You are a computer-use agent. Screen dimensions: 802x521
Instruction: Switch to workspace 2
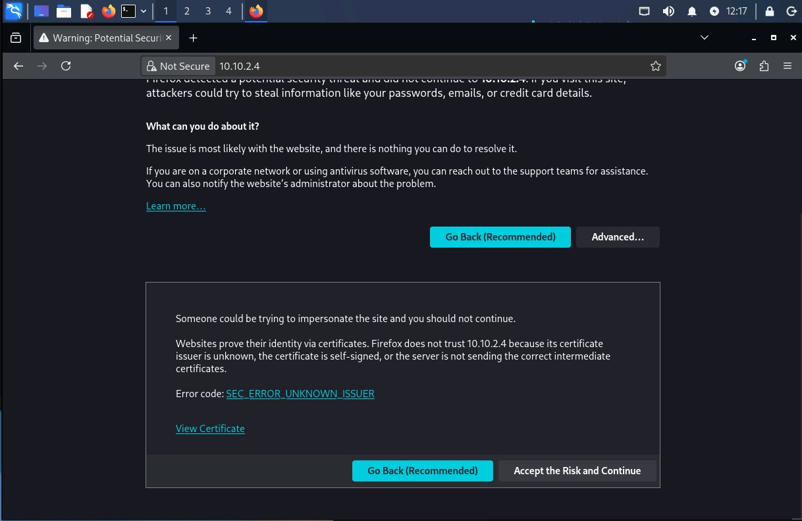187,11
